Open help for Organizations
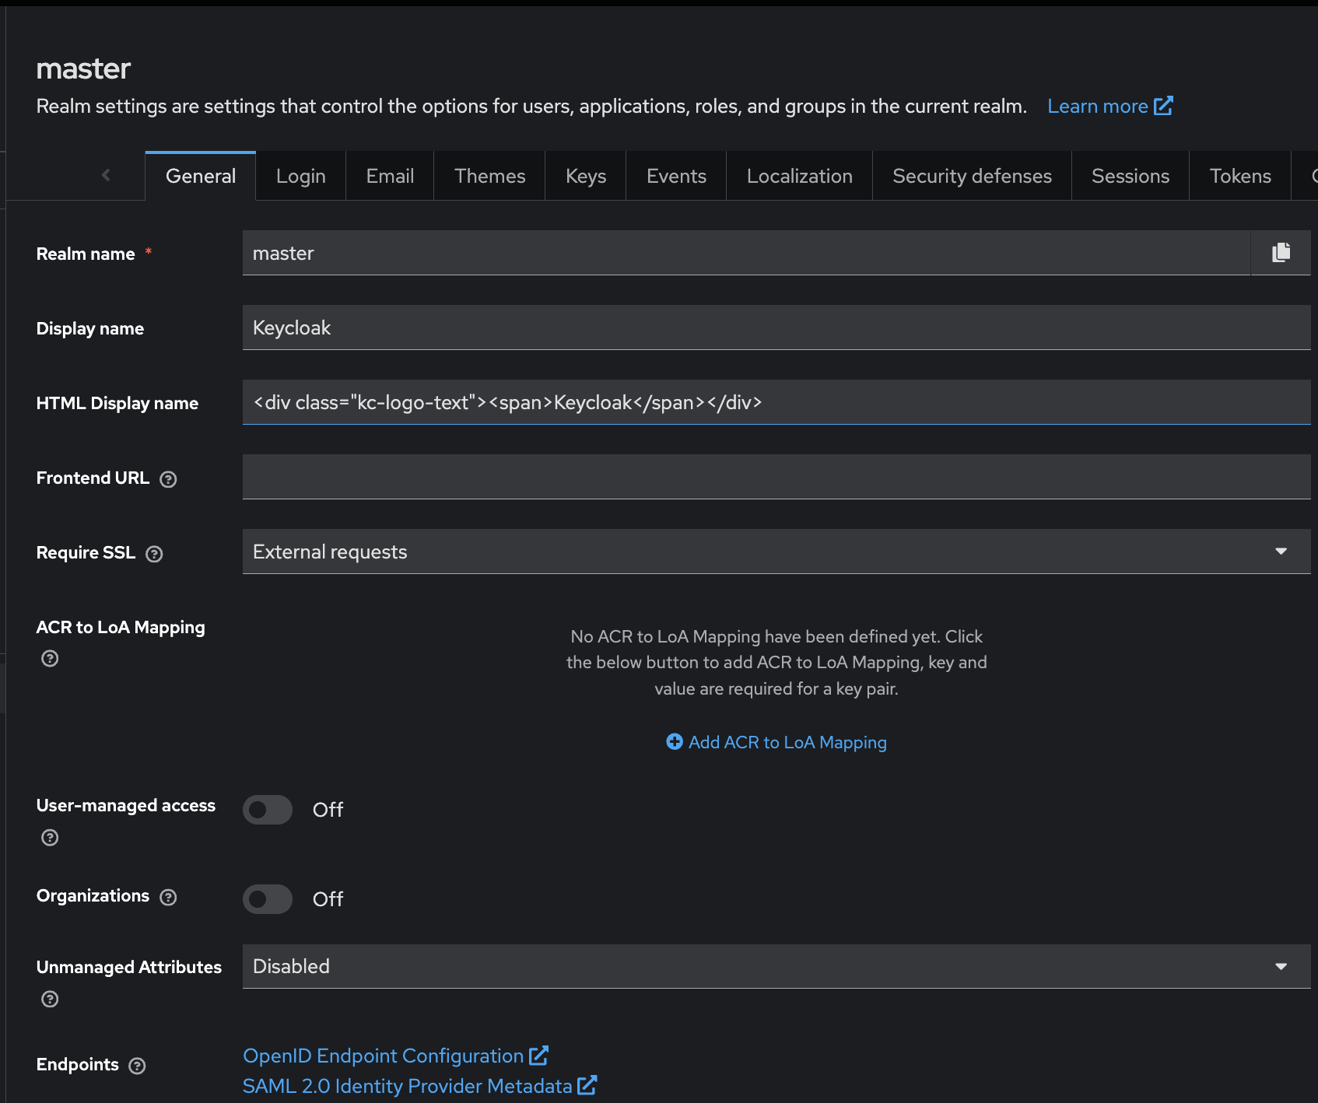 point(168,897)
